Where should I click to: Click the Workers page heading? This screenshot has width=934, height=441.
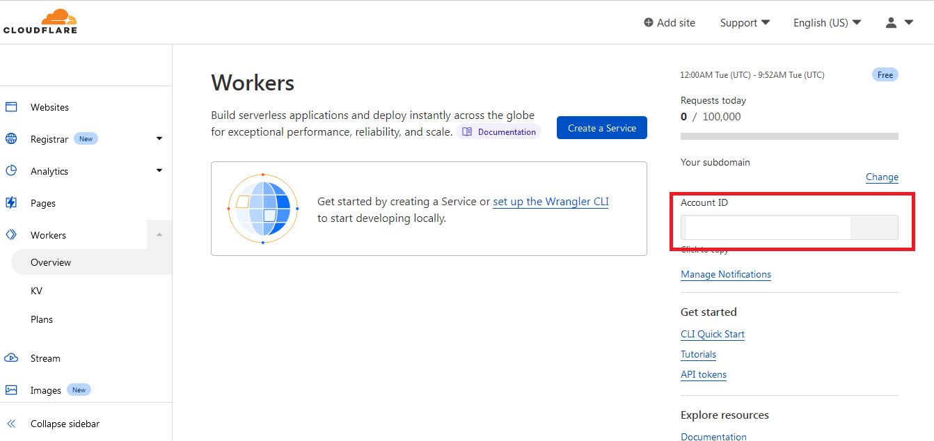click(x=253, y=83)
